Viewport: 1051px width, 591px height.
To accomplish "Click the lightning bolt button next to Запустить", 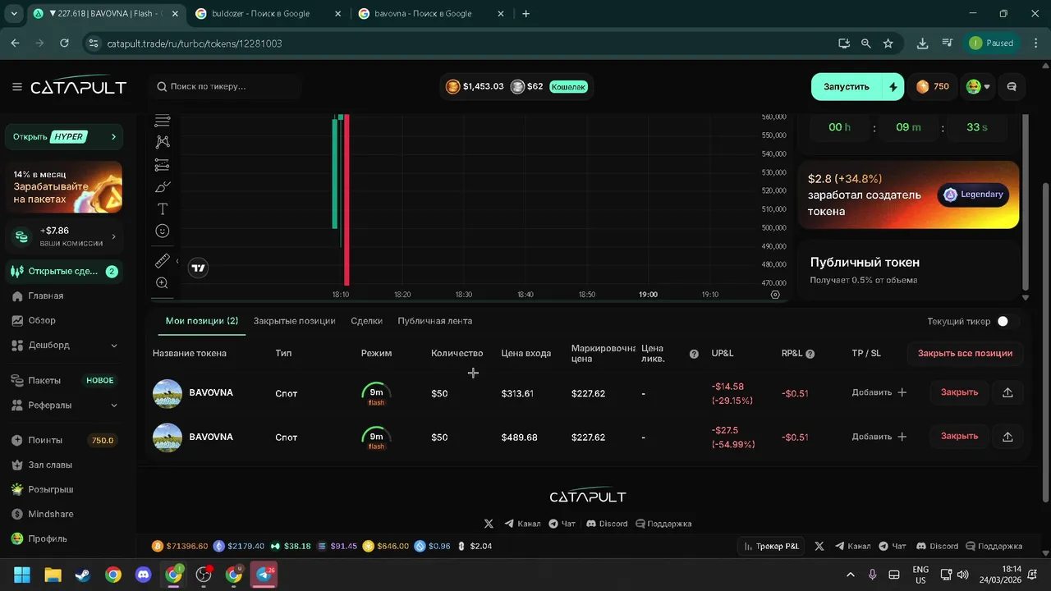I will 893,86.
